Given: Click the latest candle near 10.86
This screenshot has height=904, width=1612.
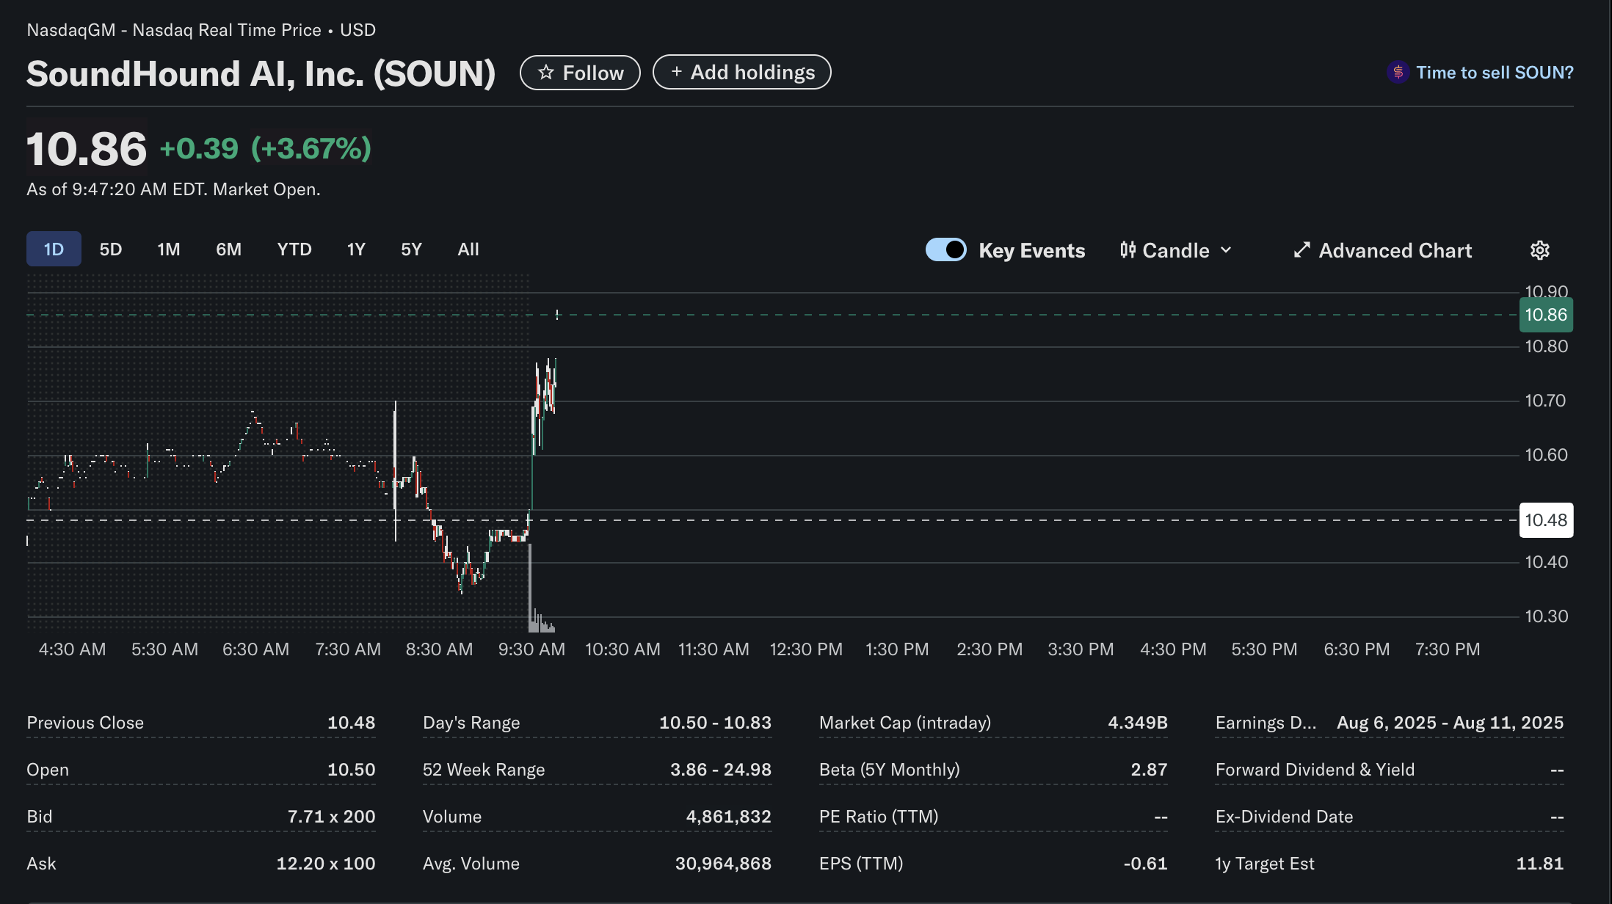Looking at the screenshot, I should (557, 315).
